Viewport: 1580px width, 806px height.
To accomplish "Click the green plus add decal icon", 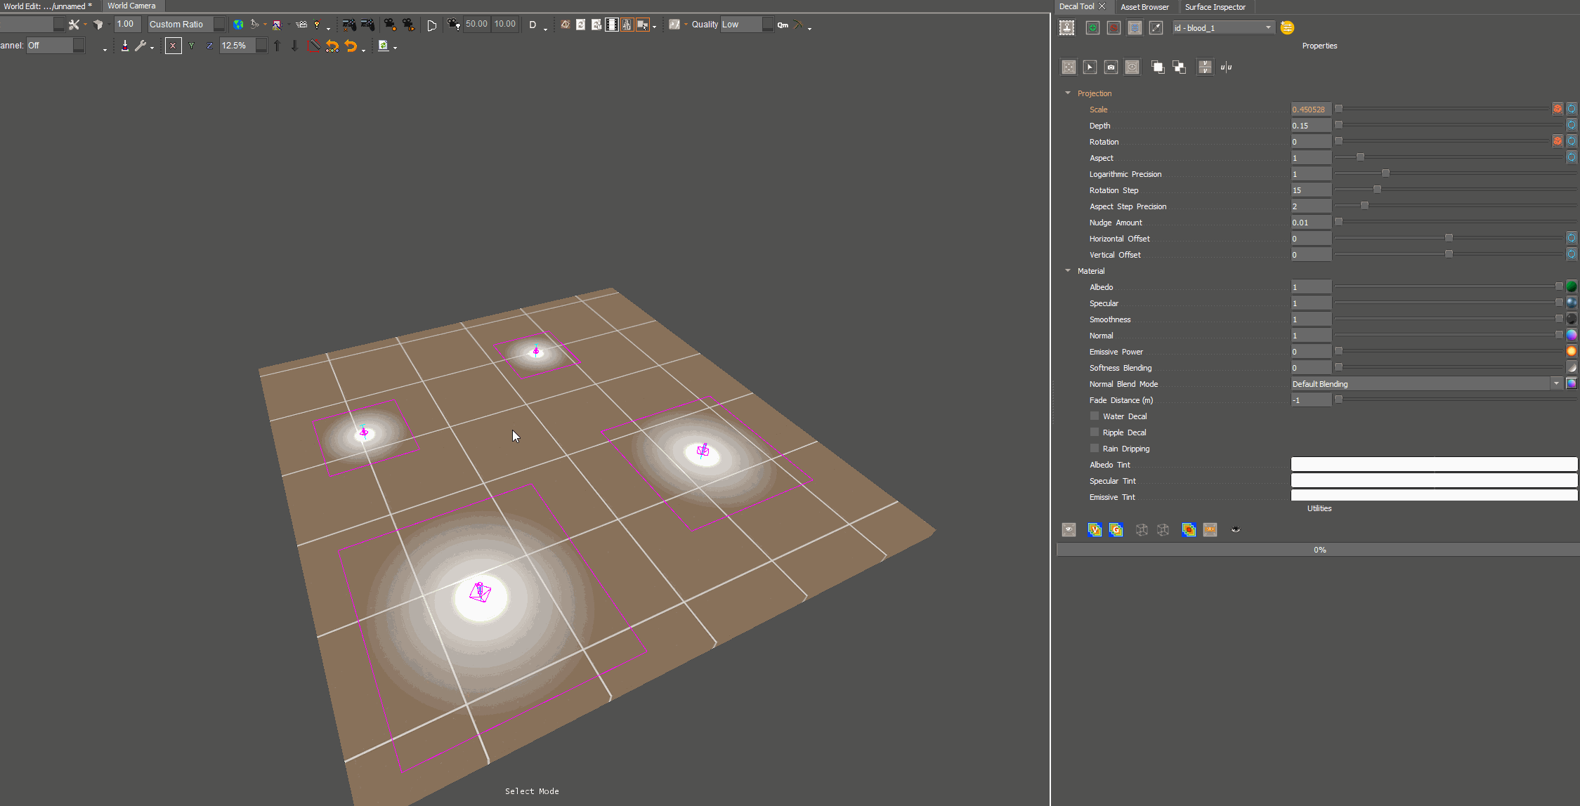I will pos(1092,27).
